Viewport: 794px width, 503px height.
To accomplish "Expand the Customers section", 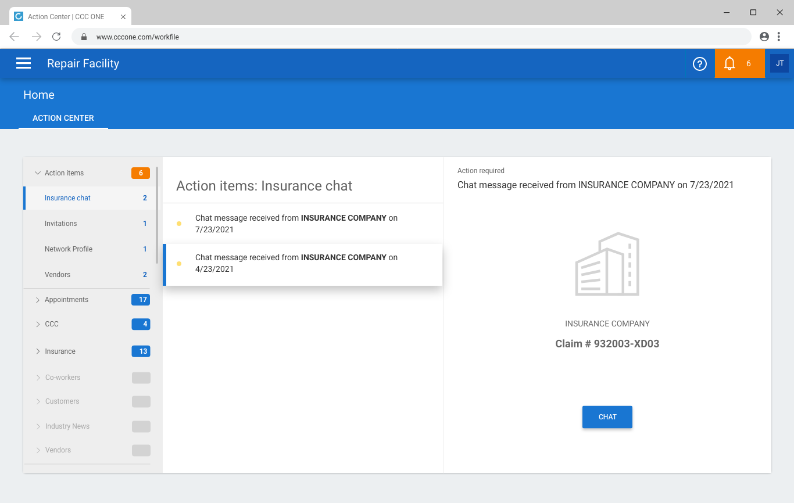I will tap(38, 401).
